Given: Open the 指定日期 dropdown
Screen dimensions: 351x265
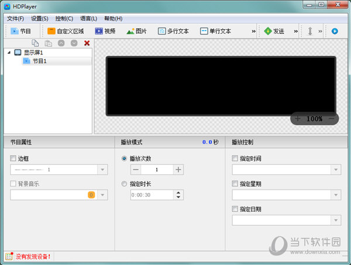Looking at the screenshot, I should click(x=336, y=220).
